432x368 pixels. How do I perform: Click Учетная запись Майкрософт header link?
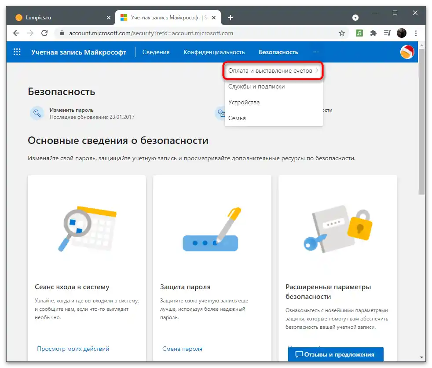coord(78,52)
